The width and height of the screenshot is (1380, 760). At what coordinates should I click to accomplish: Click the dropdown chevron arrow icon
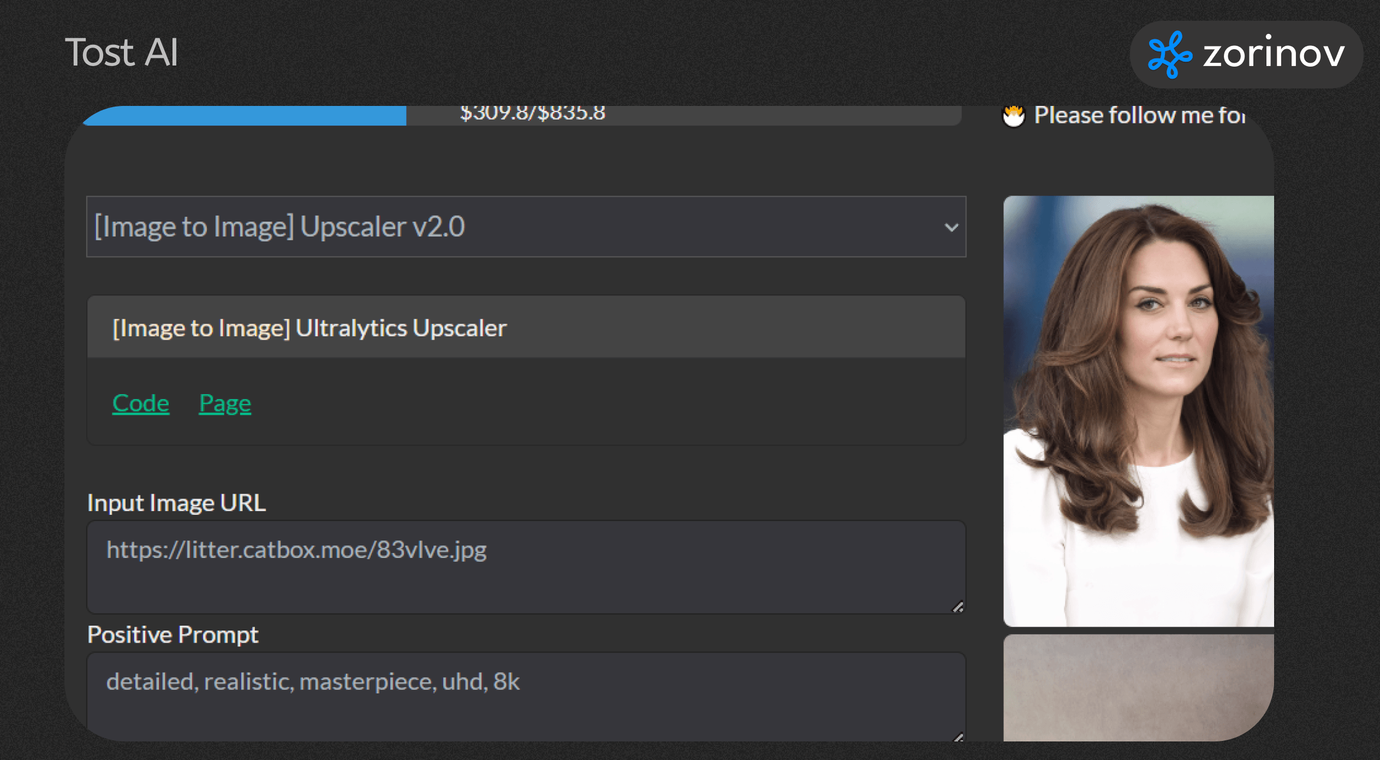pos(951,227)
